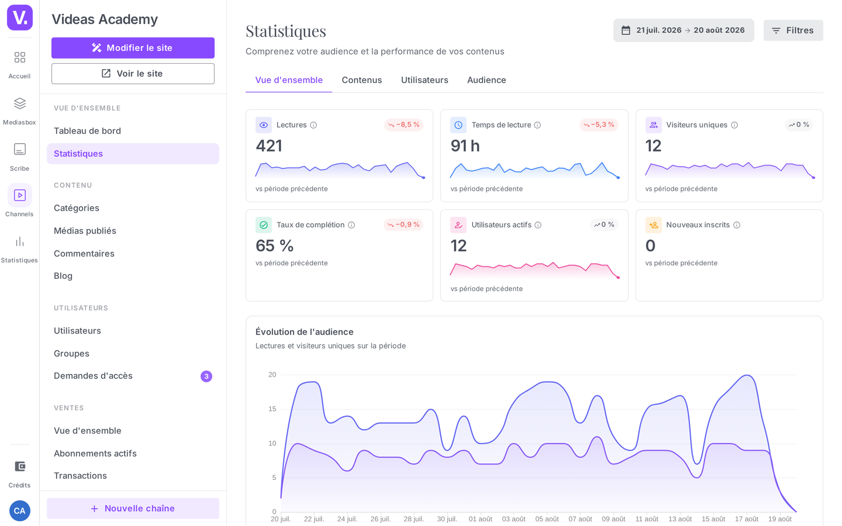Show info icon beside Visiteurs uniques
This screenshot has height=526, width=842.
(735, 125)
